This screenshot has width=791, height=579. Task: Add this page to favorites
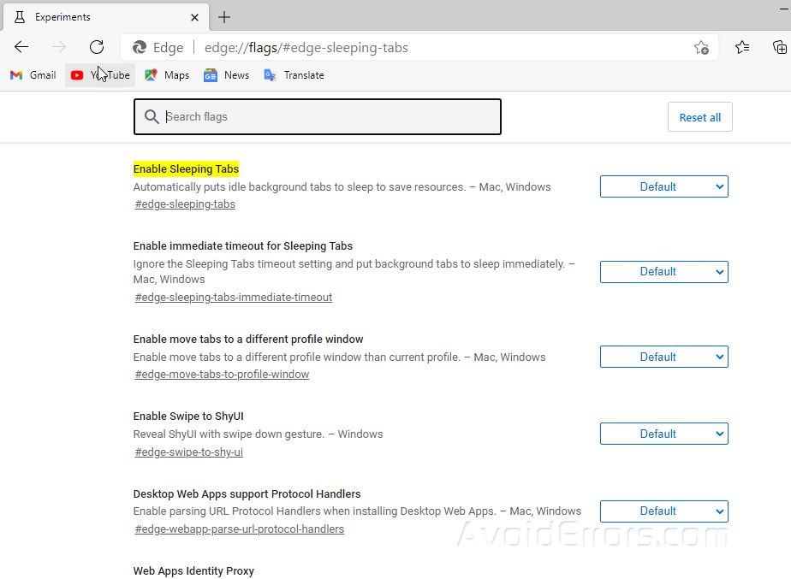[x=701, y=49]
